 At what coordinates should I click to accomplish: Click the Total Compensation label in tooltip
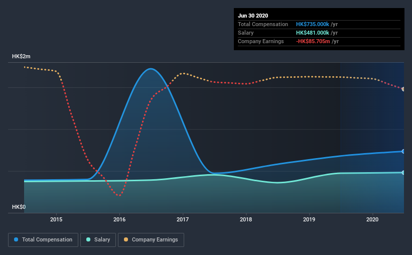263,24
